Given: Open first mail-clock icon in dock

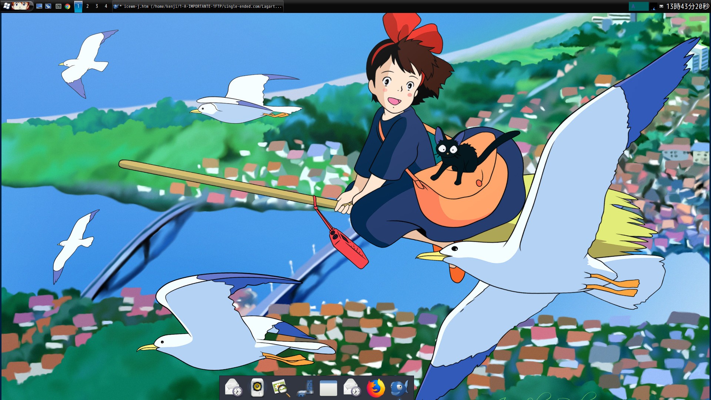Looking at the screenshot, I should pyautogui.click(x=233, y=388).
